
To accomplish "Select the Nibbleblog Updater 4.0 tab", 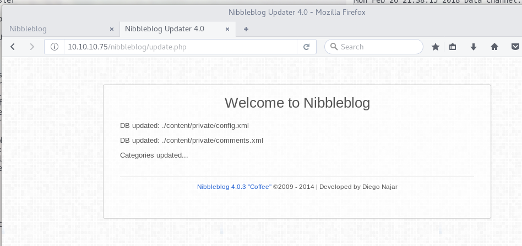I will coord(178,29).
